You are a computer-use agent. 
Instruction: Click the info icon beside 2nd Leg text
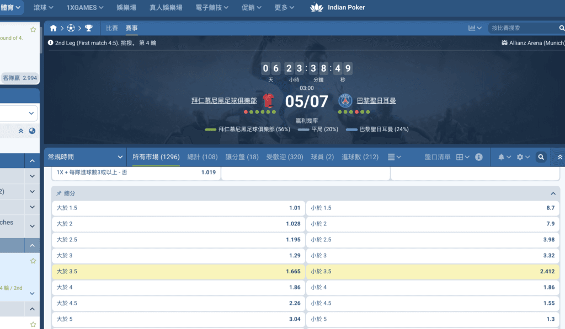click(x=50, y=43)
